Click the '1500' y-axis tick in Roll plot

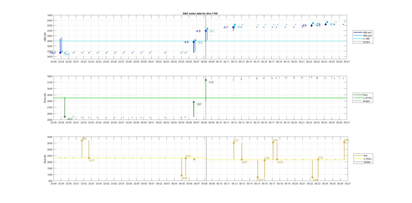tap(50, 168)
